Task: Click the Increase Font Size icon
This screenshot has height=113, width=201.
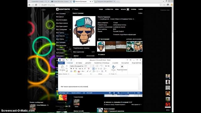Action: (88, 71)
